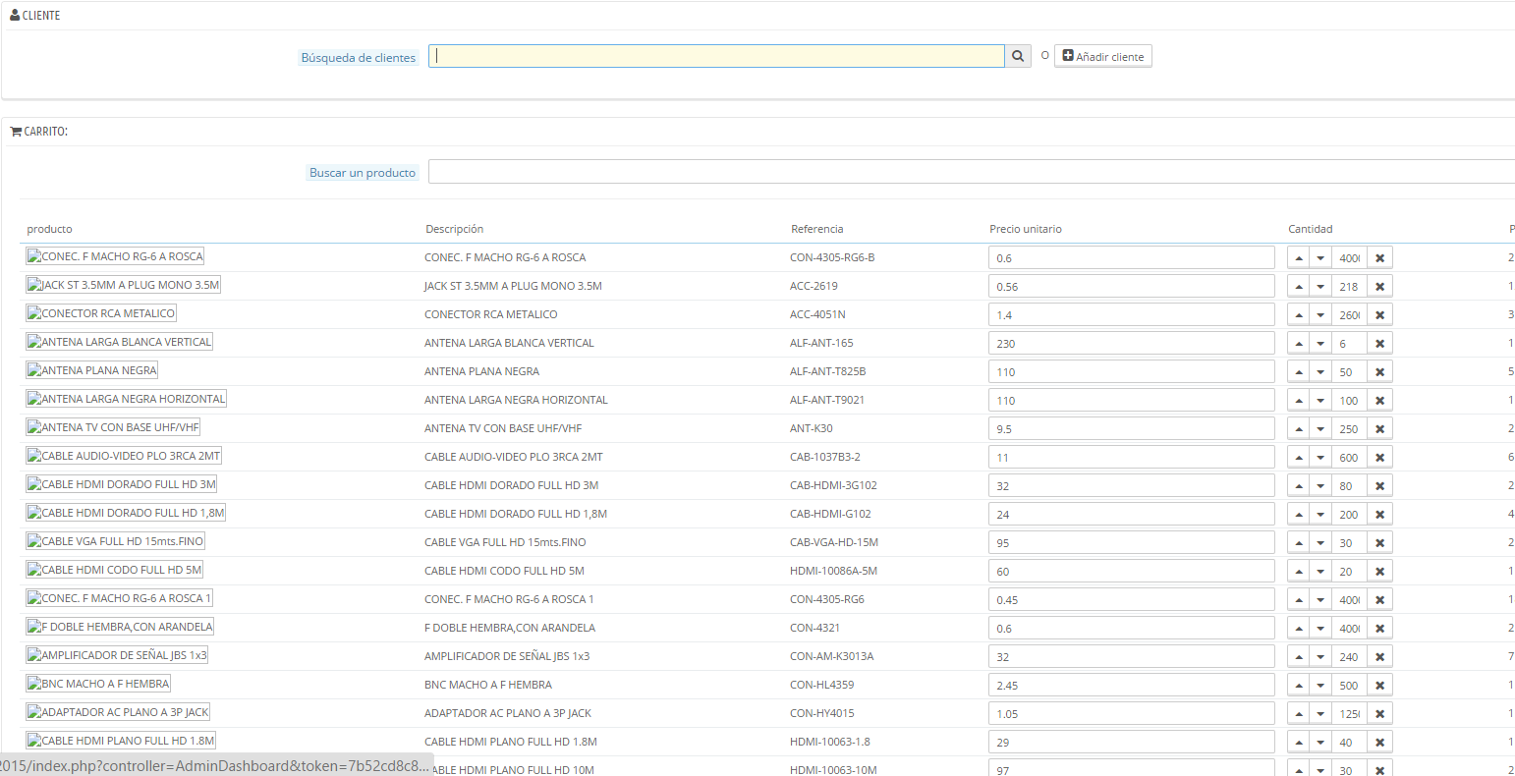Viewport: 1515px width, 776px height.
Task: Remove ANTENA LARGA NEGRA HORIZONTAL using its X
Action: pyautogui.click(x=1379, y=401)
